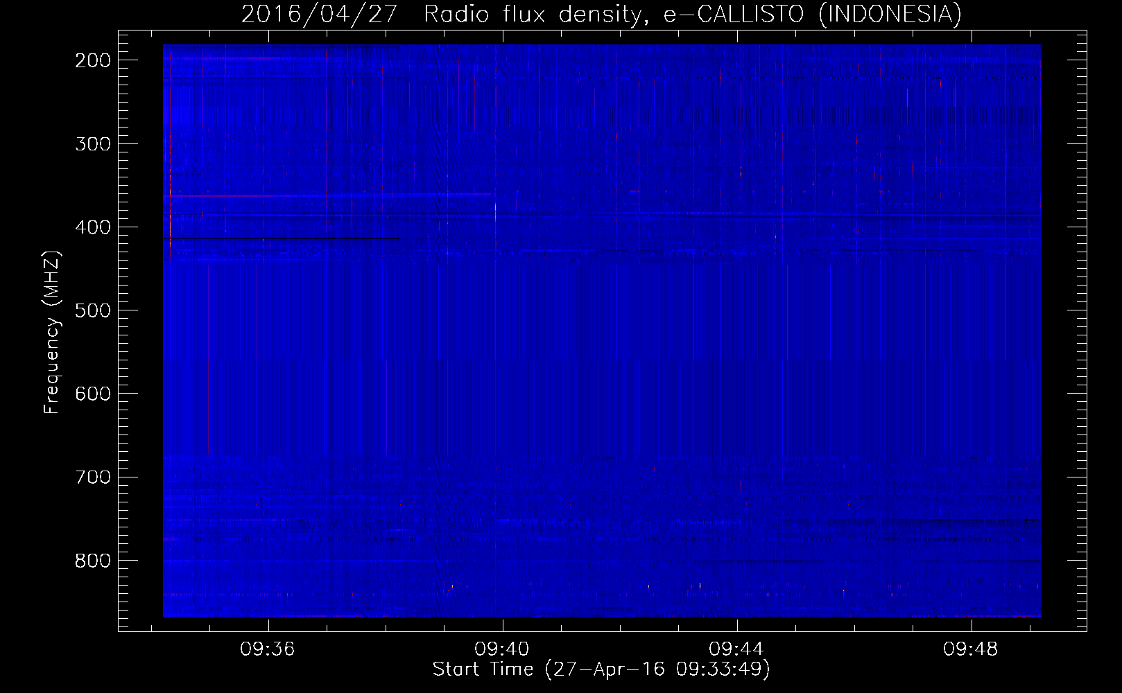Select the 800 frequency tick label
Screen dimensions: 1122x693
pos(93,560)
